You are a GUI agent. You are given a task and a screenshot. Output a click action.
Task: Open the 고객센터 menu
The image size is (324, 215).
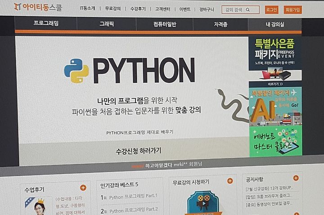pyautogui.click(x=163, y=9)
